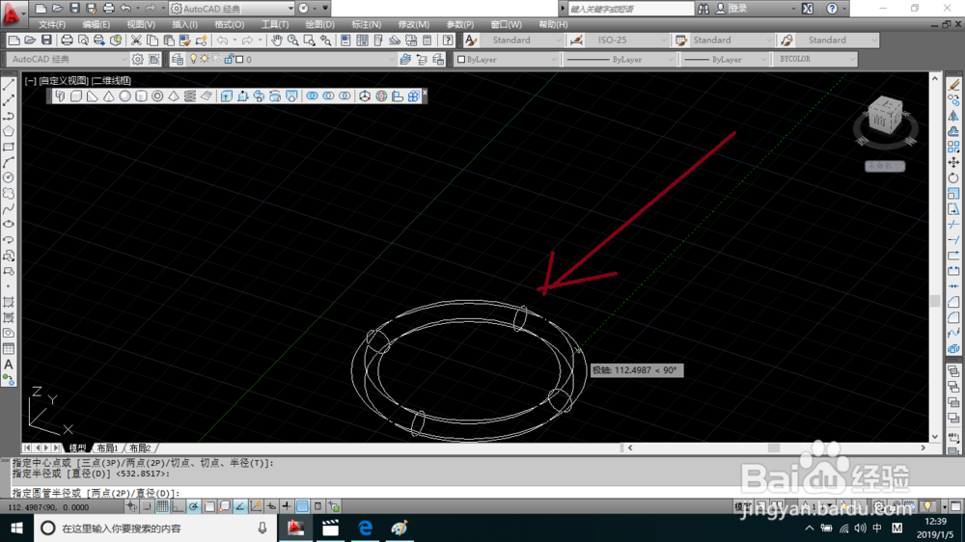This screenshot has height=542, width=965.
Task: Select the Sphere solid tool
Action: pos(124,96)
